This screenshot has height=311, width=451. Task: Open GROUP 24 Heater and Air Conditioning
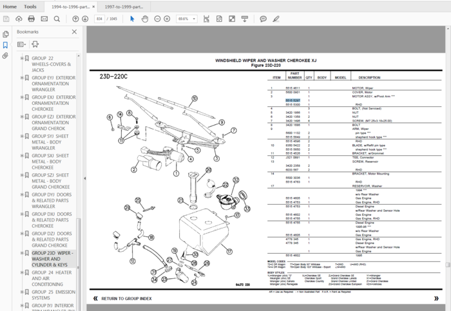click(x=52, y=278)
